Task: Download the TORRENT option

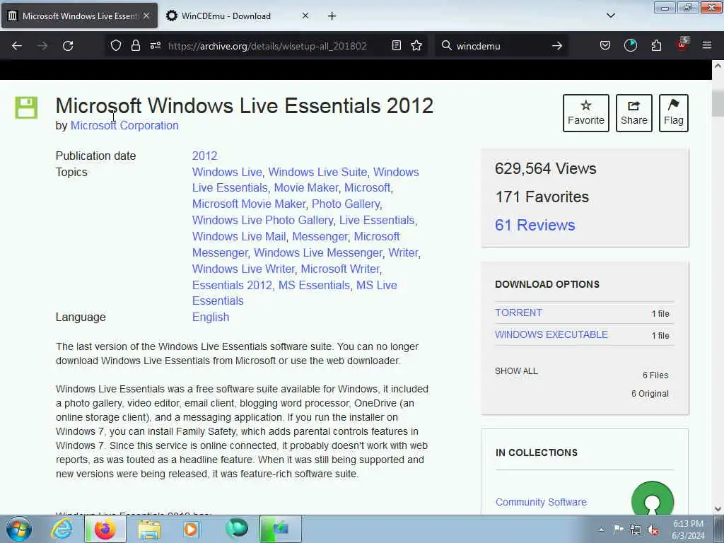Action: [x=518, y=313]
